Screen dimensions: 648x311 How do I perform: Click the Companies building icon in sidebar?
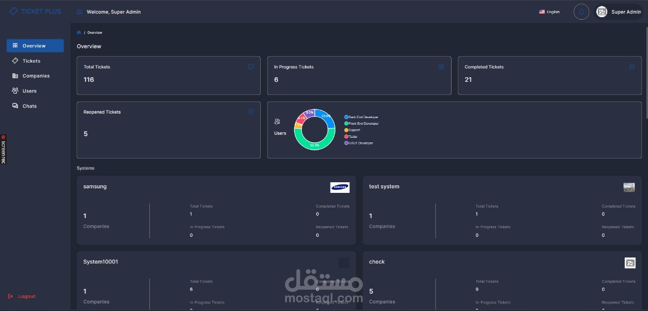click(x=15, y=76)
